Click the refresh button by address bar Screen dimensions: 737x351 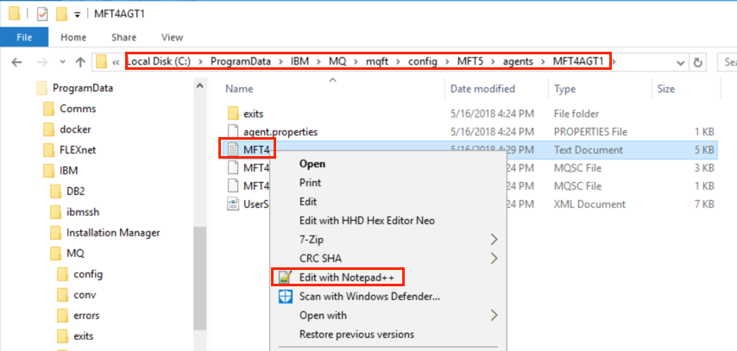coord(697,62)
